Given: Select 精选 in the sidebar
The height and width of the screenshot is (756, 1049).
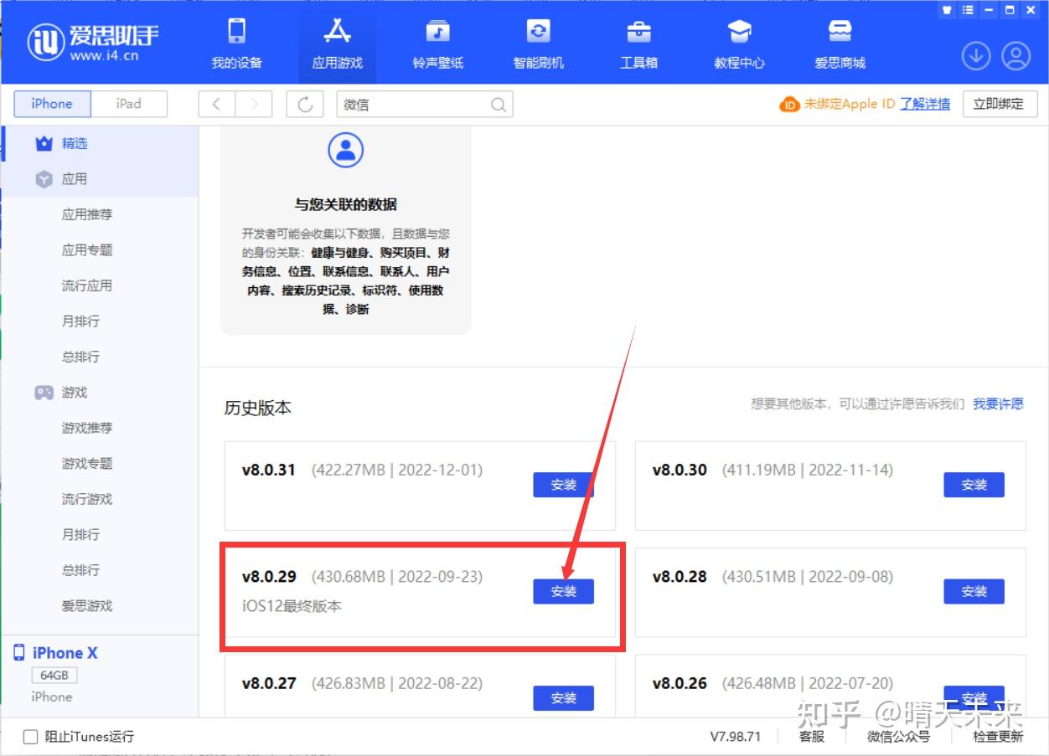Looking at the screenshot, I should tap(100, 143).
